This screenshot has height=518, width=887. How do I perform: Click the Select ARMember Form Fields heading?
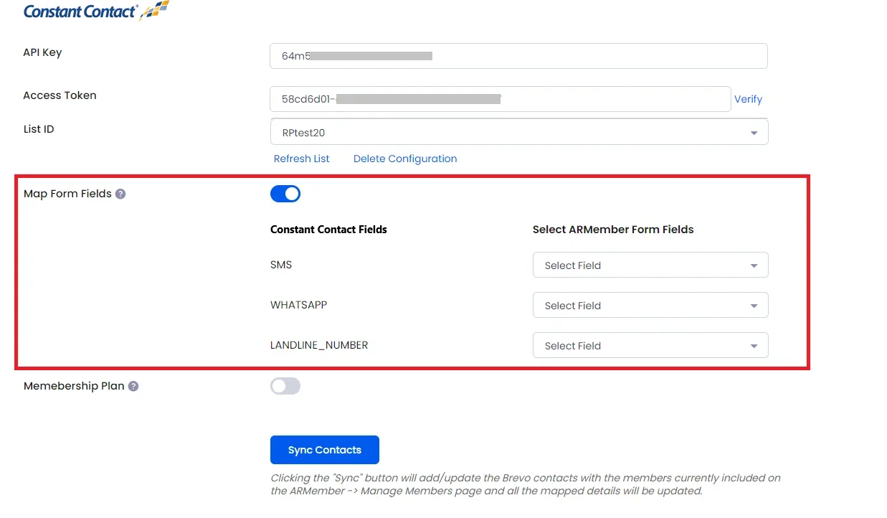point(613,230)
